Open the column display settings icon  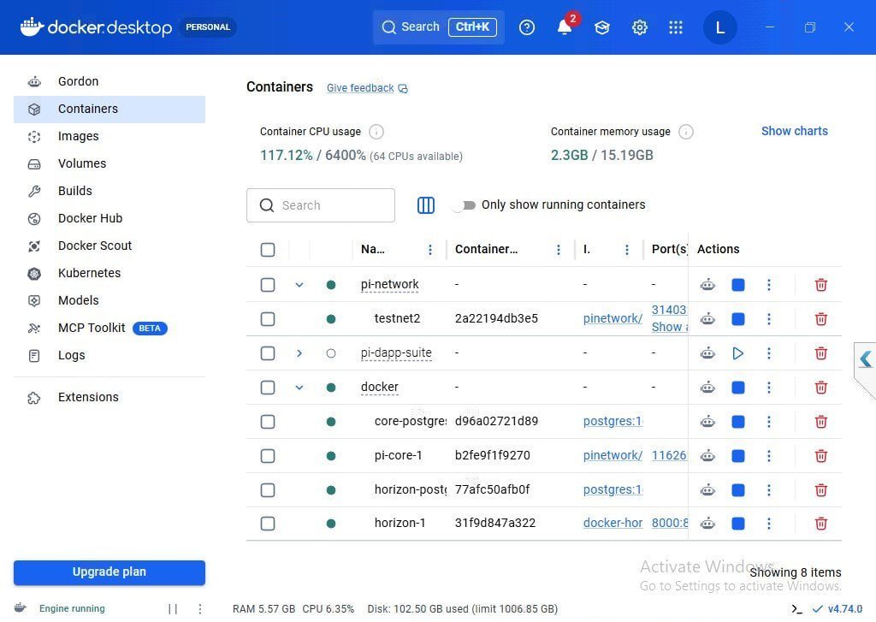(426, 205)
